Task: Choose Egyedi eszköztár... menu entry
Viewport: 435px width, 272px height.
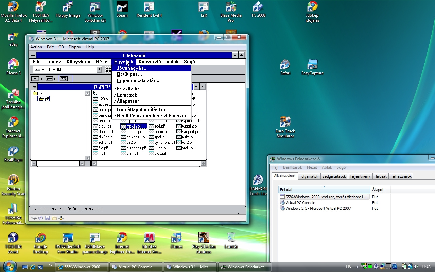Action: pos(151,80)
